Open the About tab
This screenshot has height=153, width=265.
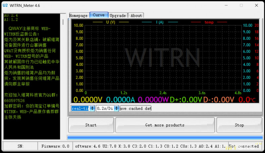click(136, 15)
